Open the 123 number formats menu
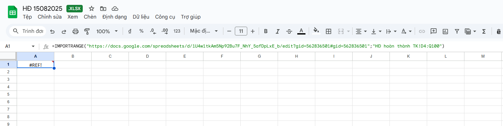Screen dimensions: 503x126 click(x=177, y=31)
